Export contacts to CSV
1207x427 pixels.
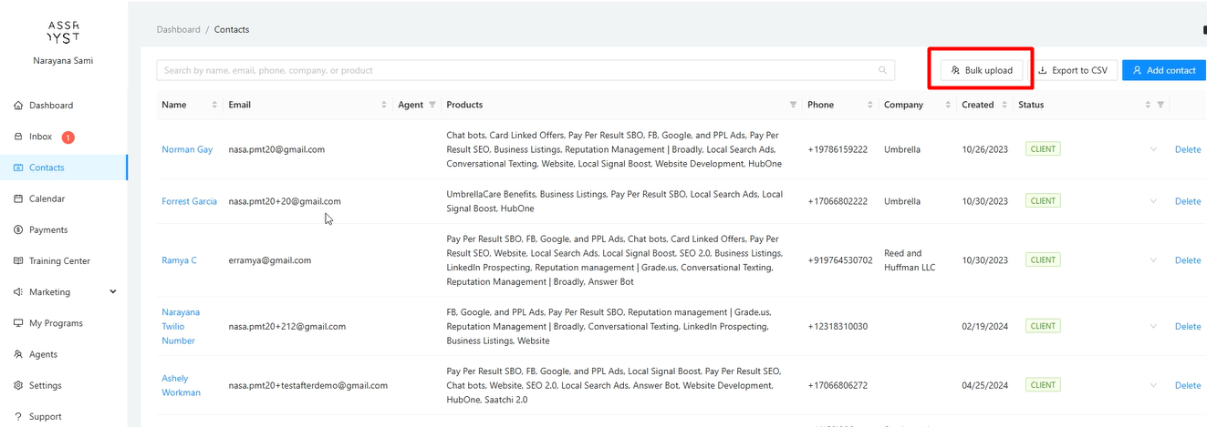pyautogui.click(x=1072, y=70)
